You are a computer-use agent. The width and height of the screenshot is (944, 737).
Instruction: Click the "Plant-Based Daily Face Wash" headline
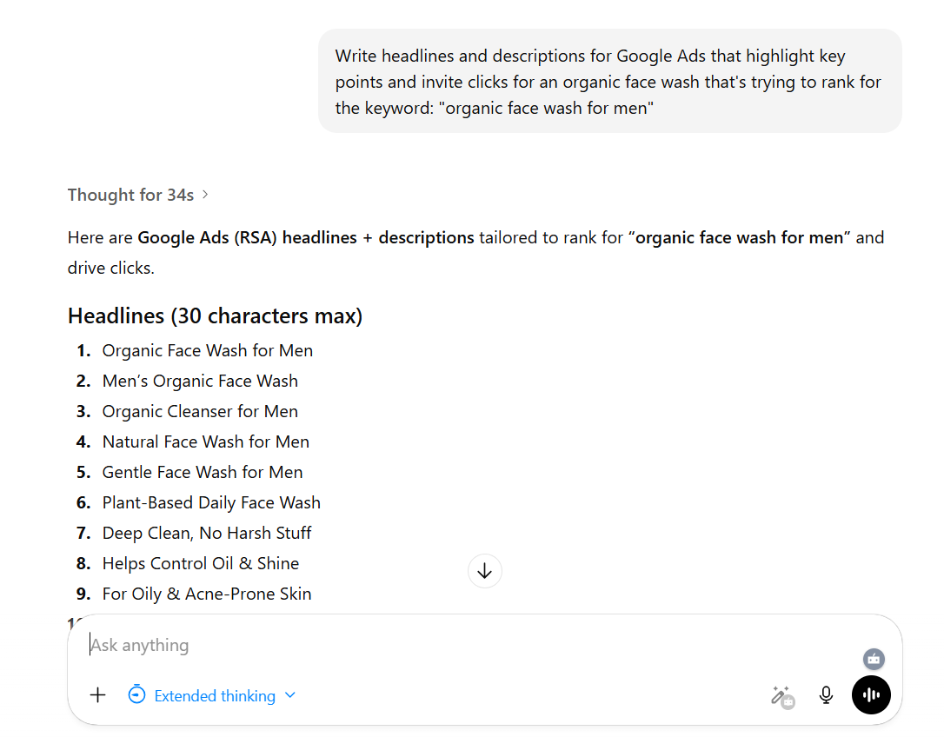tap(211, 502)
